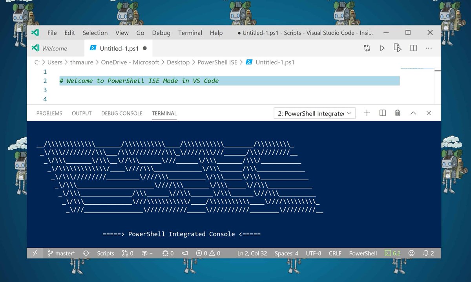Viewport: 471px width, 282px height.
Task: Click the VS Code logo in title bar
Action: 35,33
